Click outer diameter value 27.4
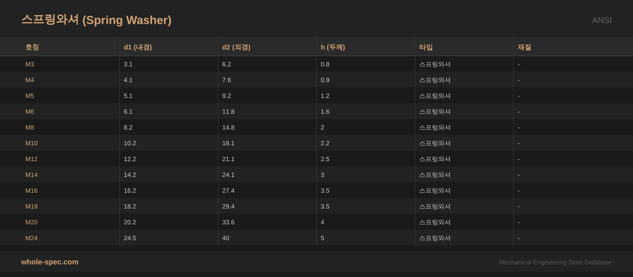Screen dimensions: 633x277 (228, 191)
